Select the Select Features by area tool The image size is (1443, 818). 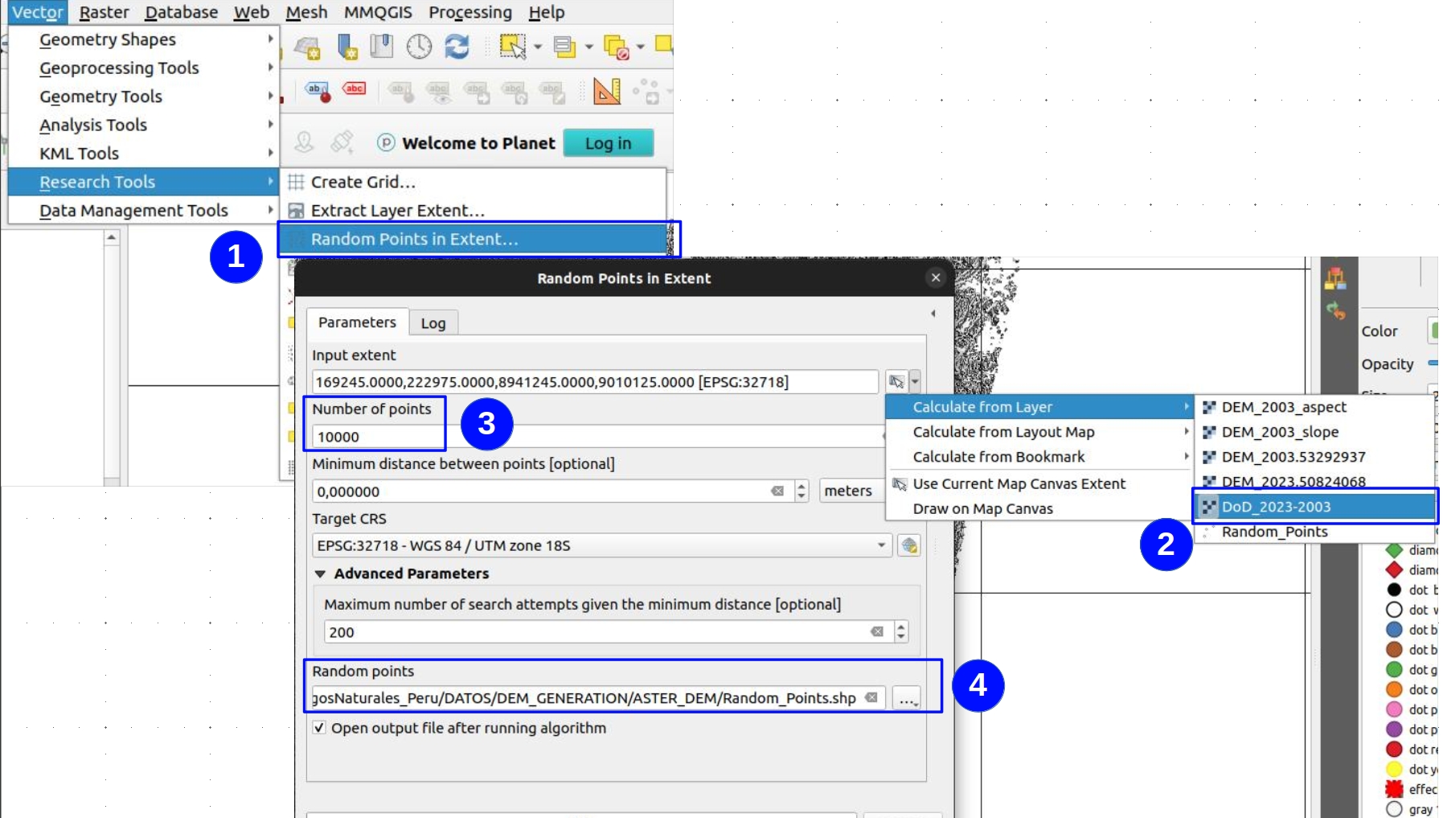pyautogui.click(x=512, y=47)
